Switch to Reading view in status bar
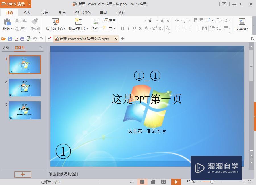This screenshot has width=256, height=185. (x=163, y=182)
